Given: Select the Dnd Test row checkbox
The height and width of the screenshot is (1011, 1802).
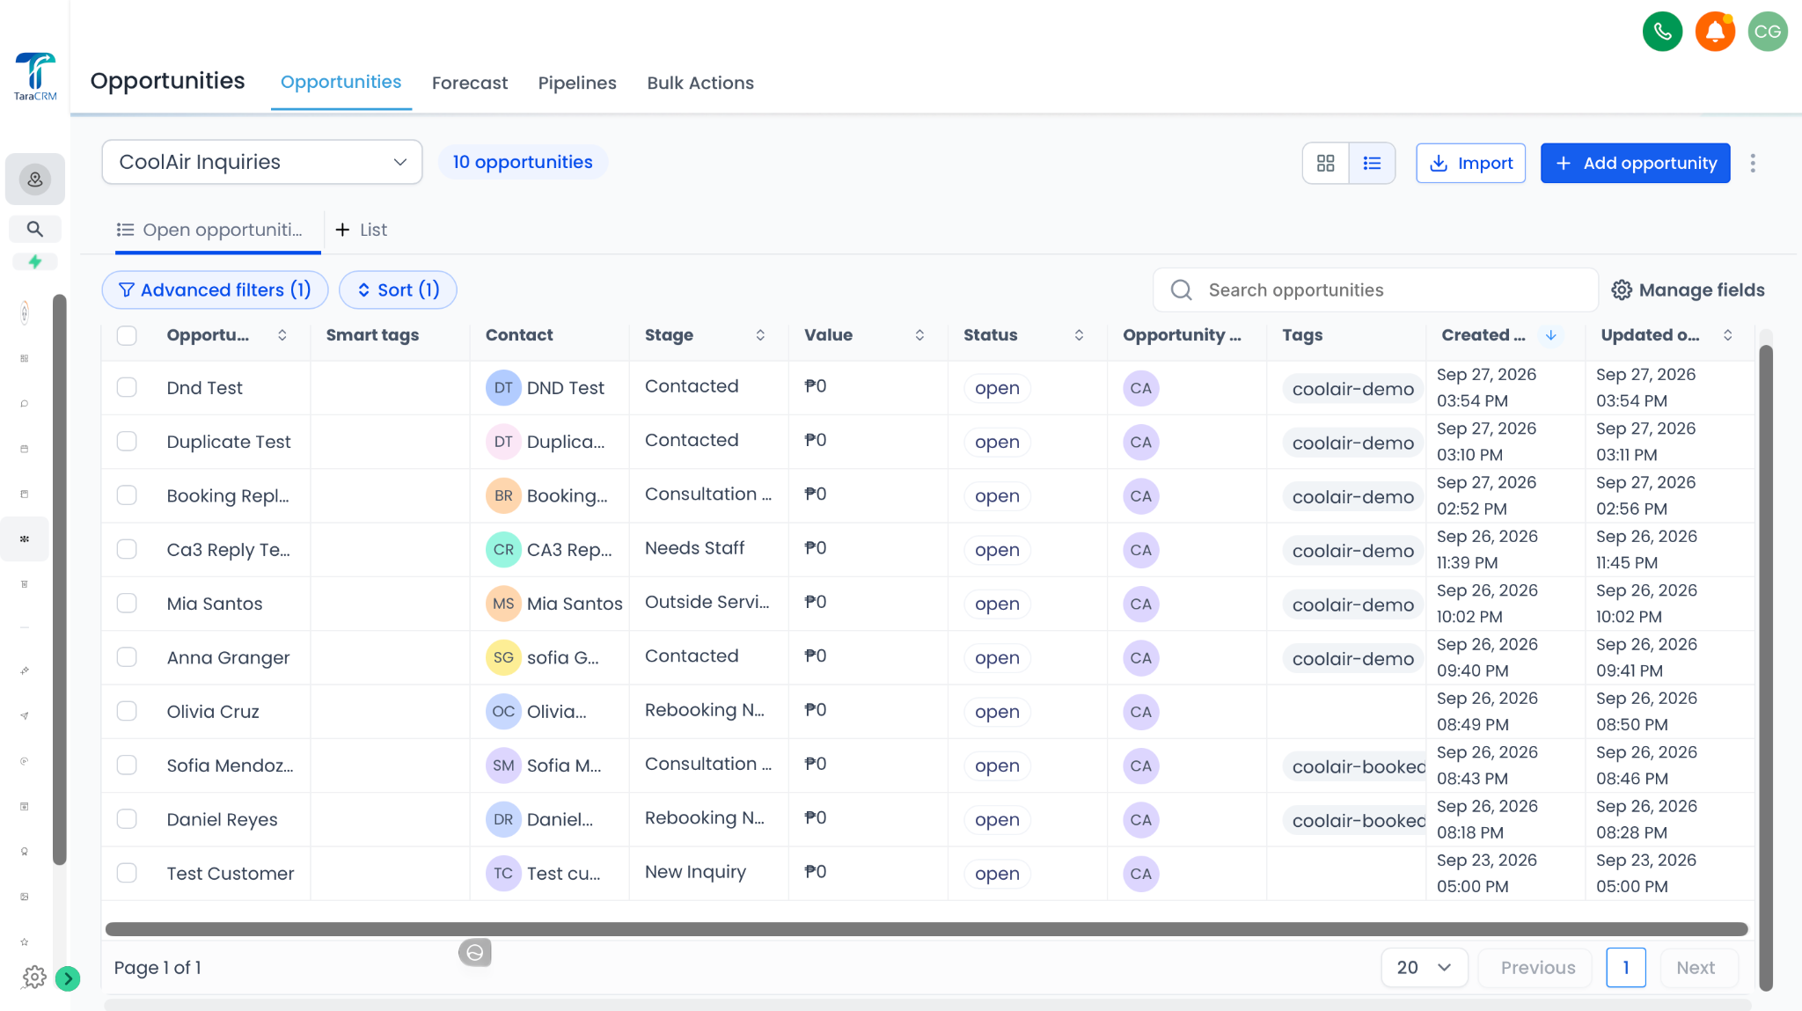Looking at the screenshot, I should coord(127,388).
